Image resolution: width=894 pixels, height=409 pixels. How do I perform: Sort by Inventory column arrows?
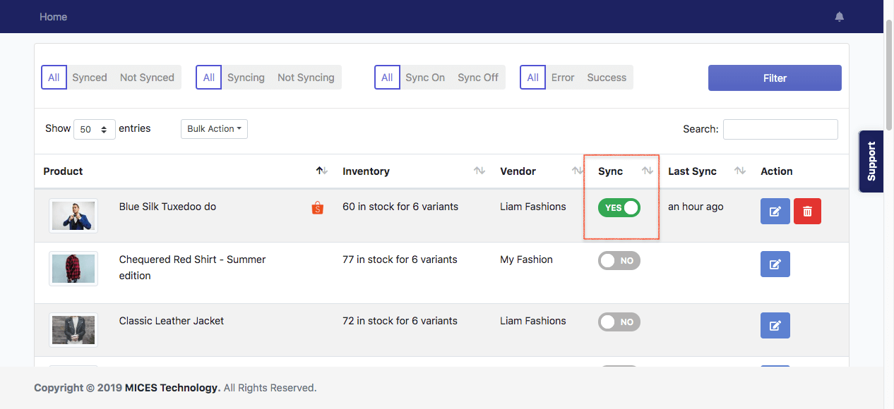(x=479, y=171)
